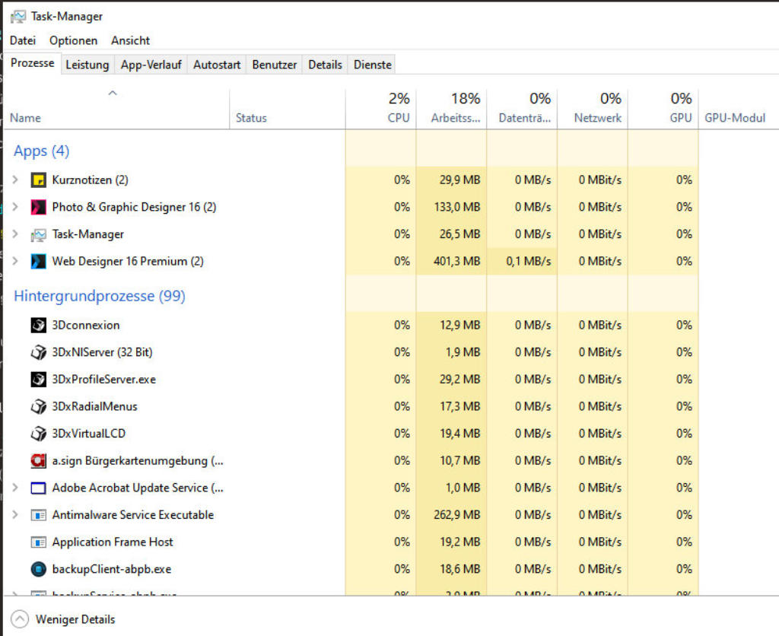Click the 26,5 MB memory value

[x=459, y=234]
